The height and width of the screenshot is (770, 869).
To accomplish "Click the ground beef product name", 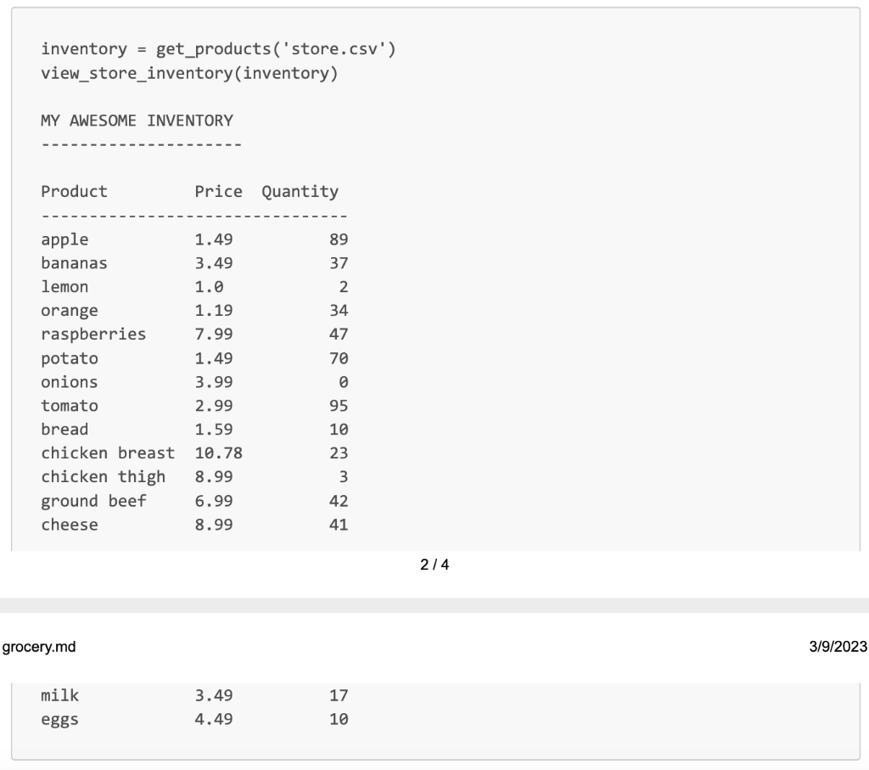I will (93, 502).
